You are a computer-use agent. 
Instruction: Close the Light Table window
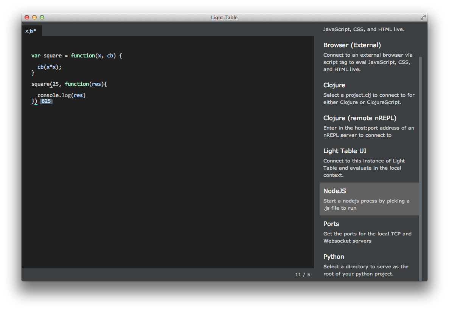(27, 17)
